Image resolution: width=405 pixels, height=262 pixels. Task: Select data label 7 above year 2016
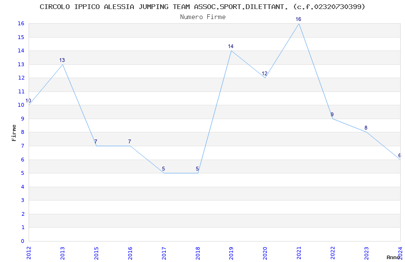pos(130,141)
